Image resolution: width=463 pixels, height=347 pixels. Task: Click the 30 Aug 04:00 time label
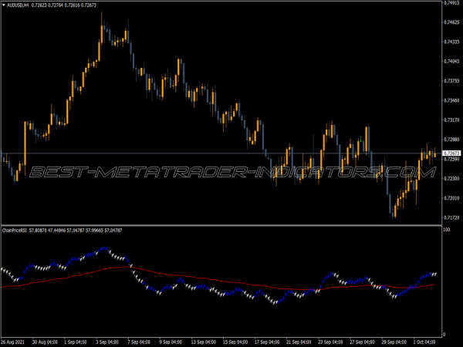(x=45, y=342)
